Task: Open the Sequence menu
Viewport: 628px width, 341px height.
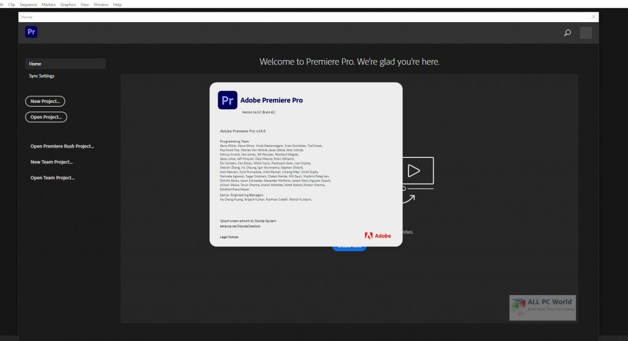Action: pyautogui.click(x=28, y=4)
